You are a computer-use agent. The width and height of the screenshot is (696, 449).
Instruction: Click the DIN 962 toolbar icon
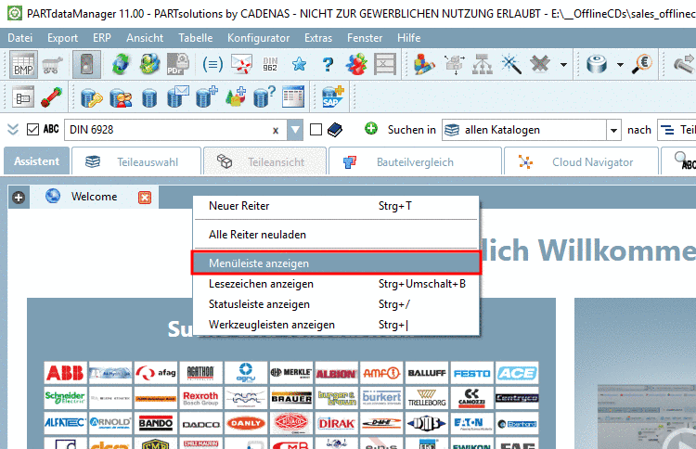tap(270, 64)
